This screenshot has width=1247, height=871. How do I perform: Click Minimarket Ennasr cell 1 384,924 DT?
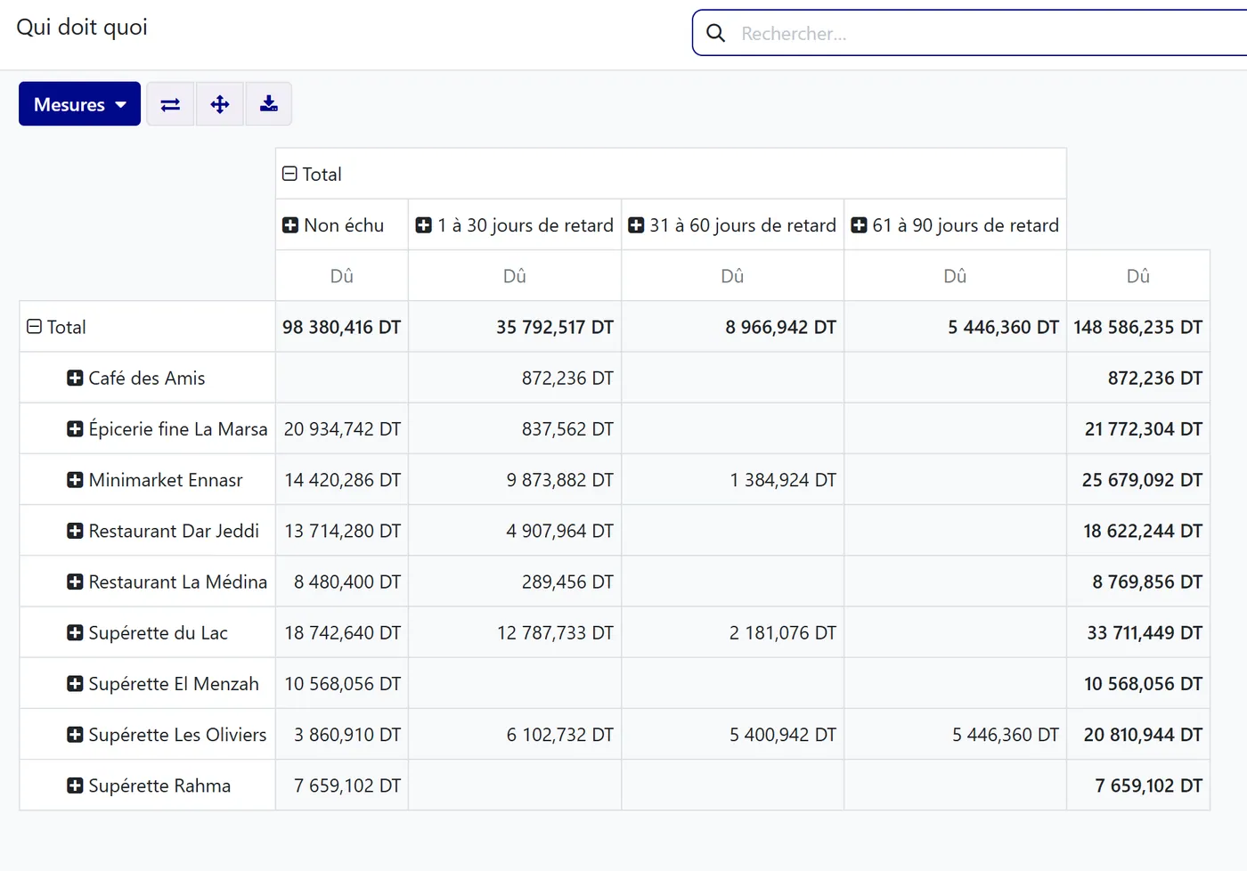(x=732, y=480)
